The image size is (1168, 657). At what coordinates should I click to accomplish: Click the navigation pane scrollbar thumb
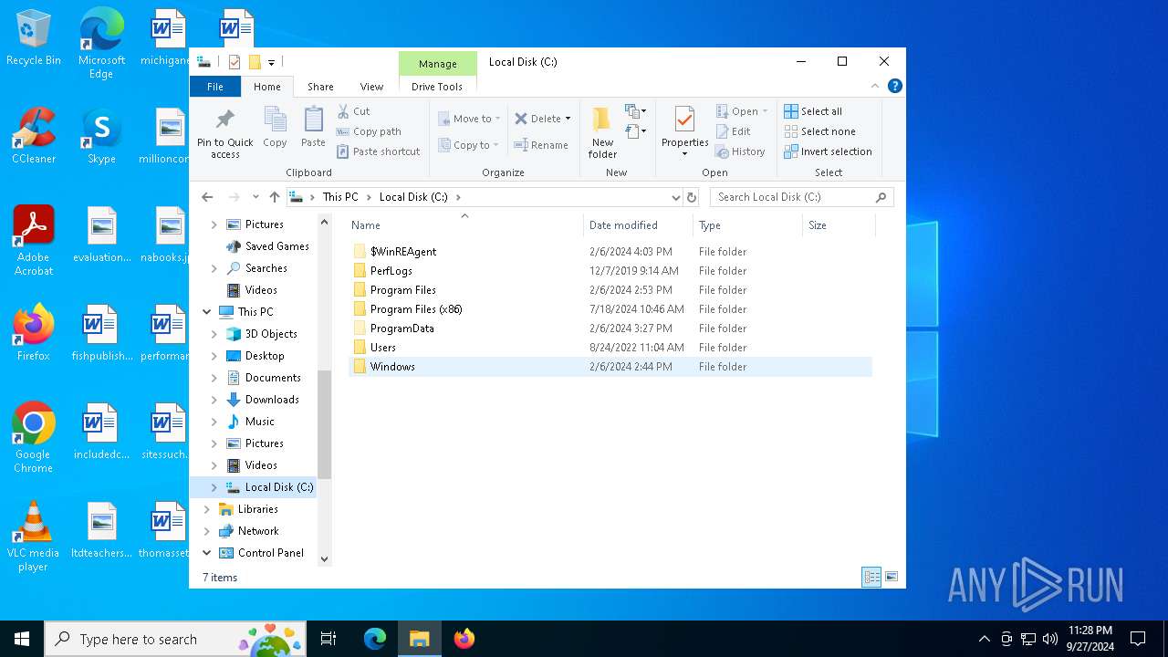pyautogui.click(x=324, y=424)
